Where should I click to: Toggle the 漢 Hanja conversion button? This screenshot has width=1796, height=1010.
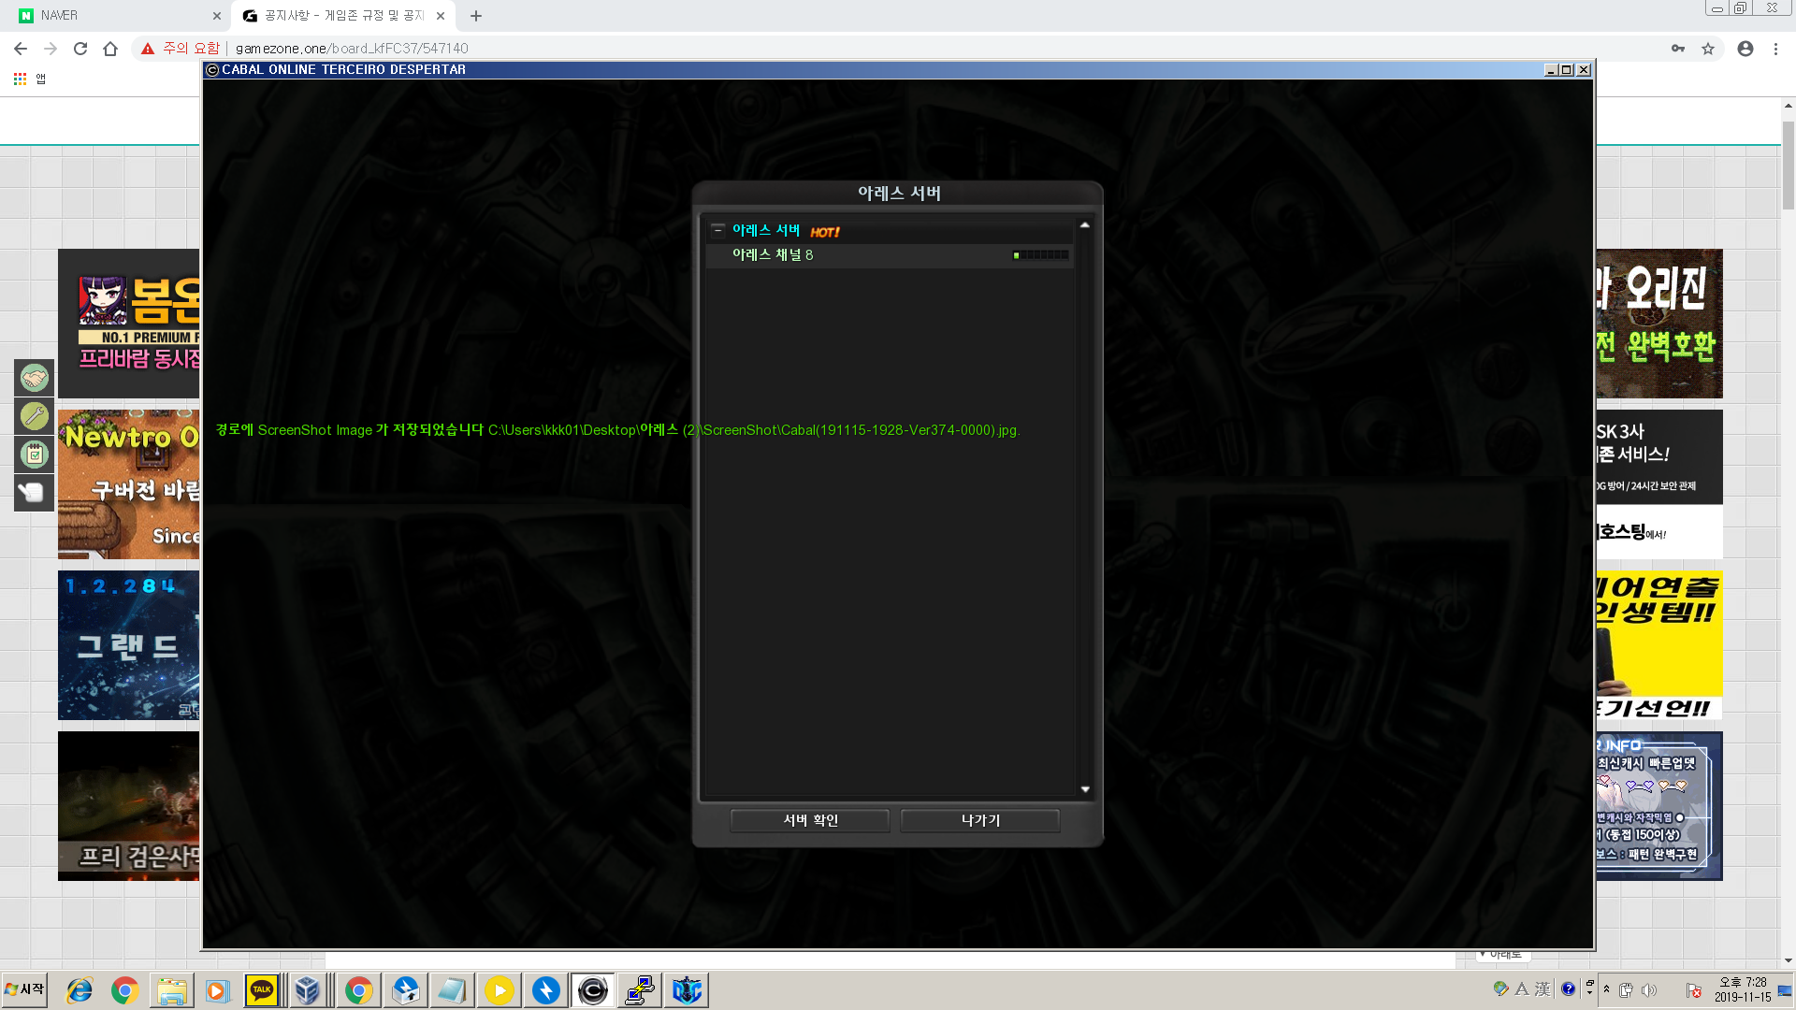tap(1543, 989)
